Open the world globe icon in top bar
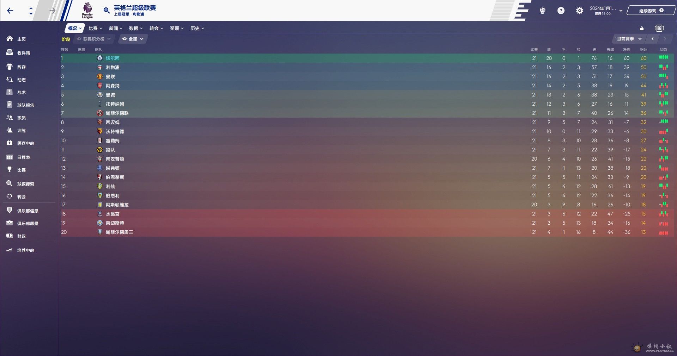The height and width of the screenshot is (356, 677). pyautogui.click(x=543, y=11)
